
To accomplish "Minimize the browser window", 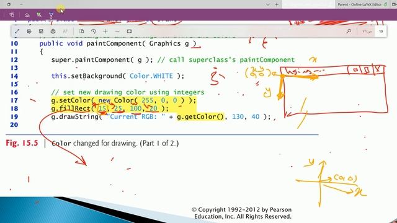I will (x=21, y=4).
